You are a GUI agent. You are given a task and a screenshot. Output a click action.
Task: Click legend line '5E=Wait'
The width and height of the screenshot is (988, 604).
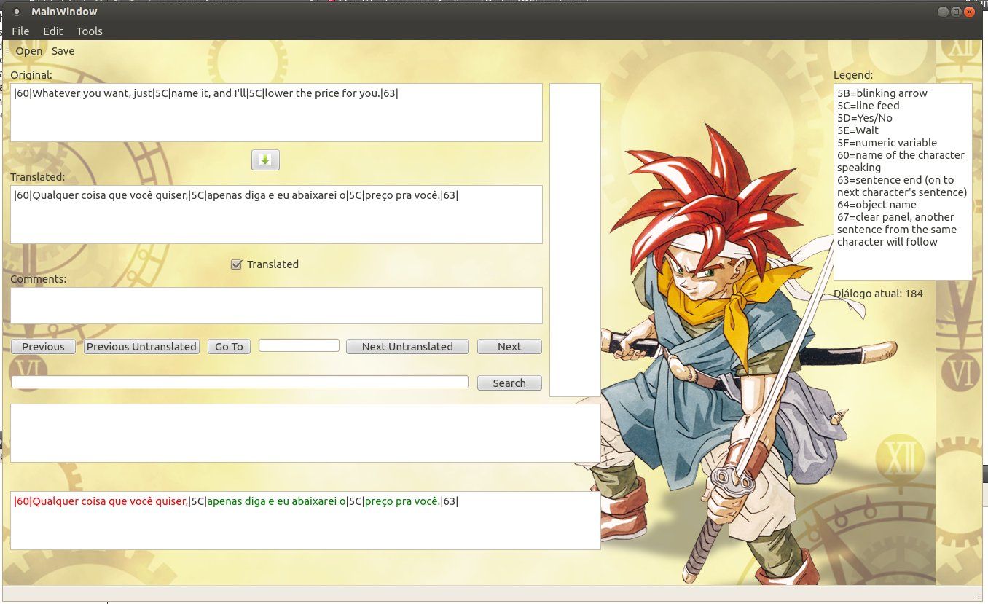(858, 130)
